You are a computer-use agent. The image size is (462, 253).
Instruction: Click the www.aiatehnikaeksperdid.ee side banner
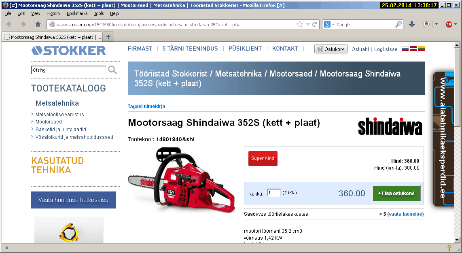tap(443, 139)
